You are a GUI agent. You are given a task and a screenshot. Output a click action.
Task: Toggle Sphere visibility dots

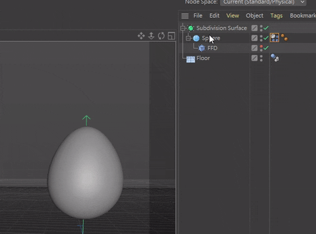click(x=261, y=38)
